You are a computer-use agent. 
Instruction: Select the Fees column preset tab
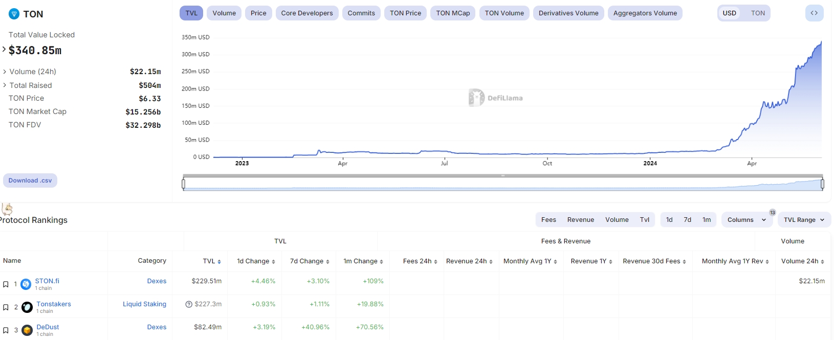pos(548,220)
